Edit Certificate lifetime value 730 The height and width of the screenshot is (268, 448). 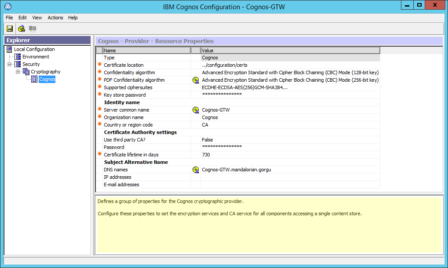coord(290,155)
